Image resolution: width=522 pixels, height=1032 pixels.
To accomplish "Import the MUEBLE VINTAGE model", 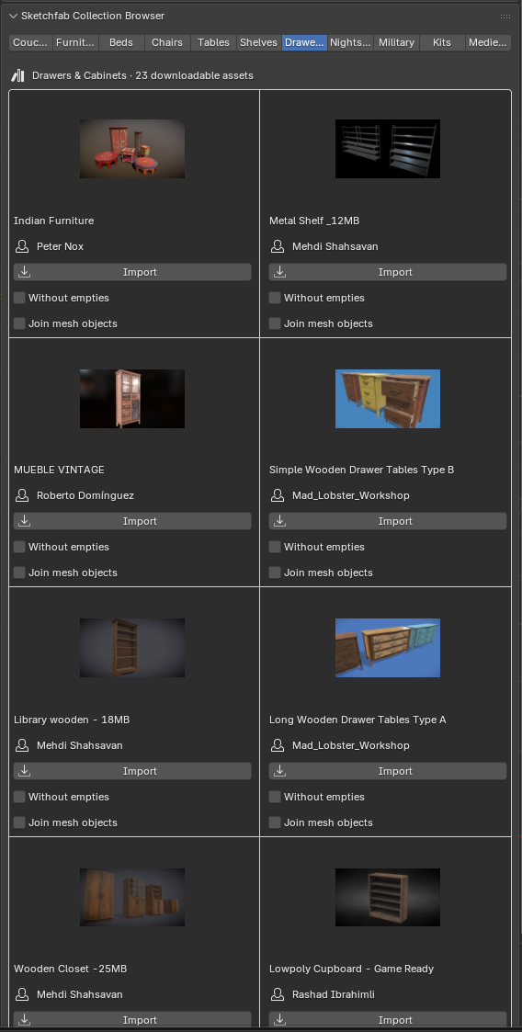I will coord(132,521).
